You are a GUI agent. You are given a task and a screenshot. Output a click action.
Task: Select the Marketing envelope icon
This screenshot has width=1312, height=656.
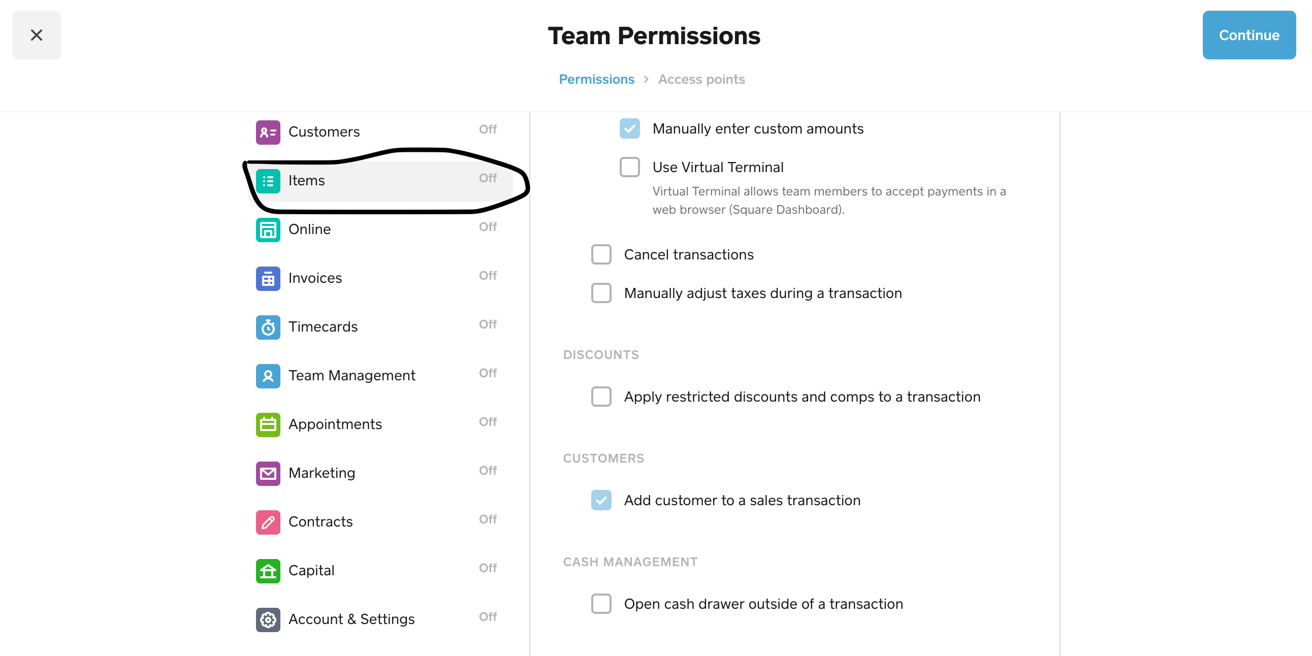click(268, 473)
